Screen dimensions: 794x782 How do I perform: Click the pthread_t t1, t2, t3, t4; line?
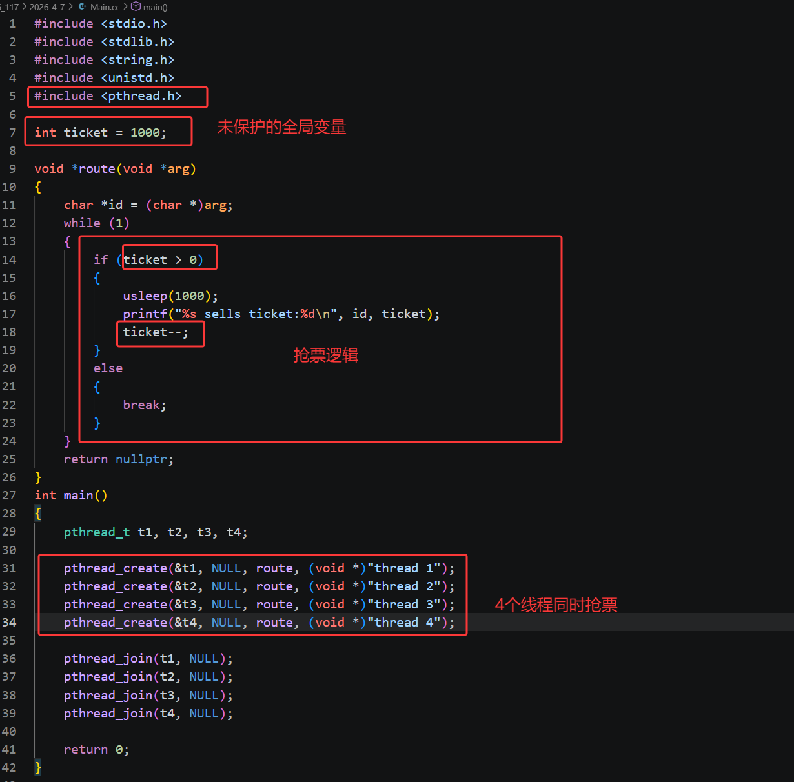[156, 532]
